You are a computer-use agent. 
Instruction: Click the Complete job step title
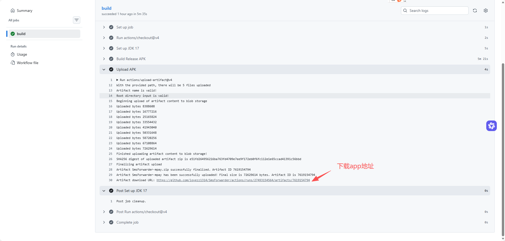coord(127,222)
